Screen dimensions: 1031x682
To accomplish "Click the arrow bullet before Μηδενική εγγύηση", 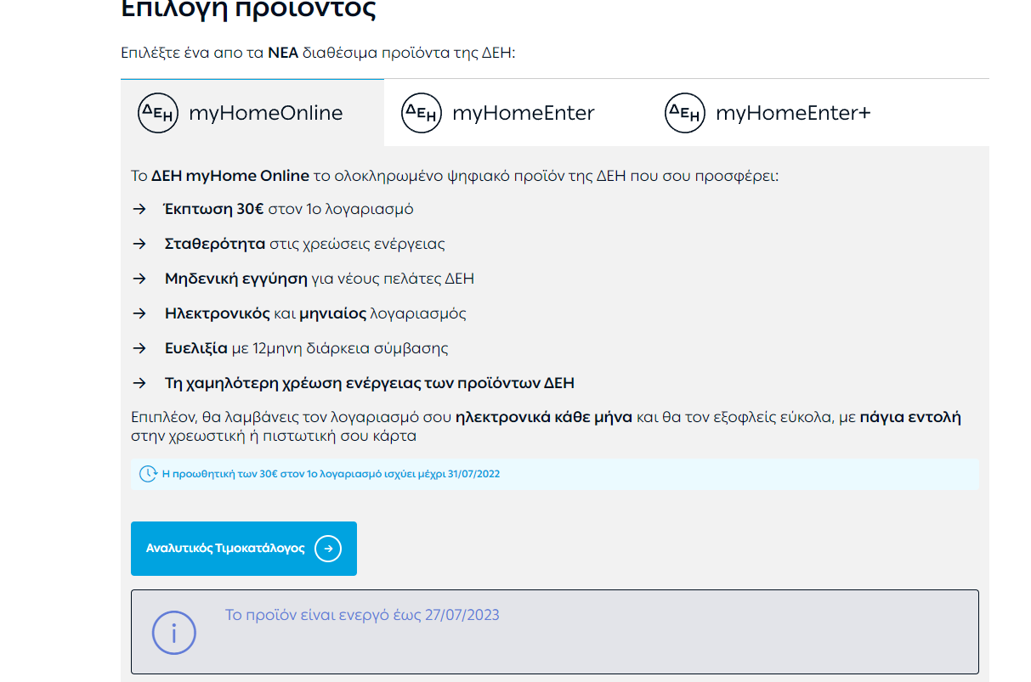I will tap(139, 279).
